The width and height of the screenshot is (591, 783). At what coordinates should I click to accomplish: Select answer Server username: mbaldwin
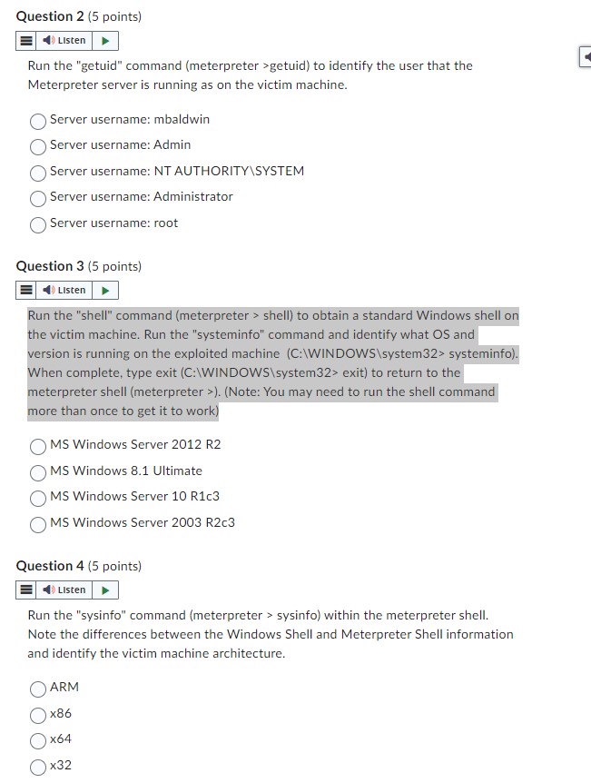coord(37,121)
